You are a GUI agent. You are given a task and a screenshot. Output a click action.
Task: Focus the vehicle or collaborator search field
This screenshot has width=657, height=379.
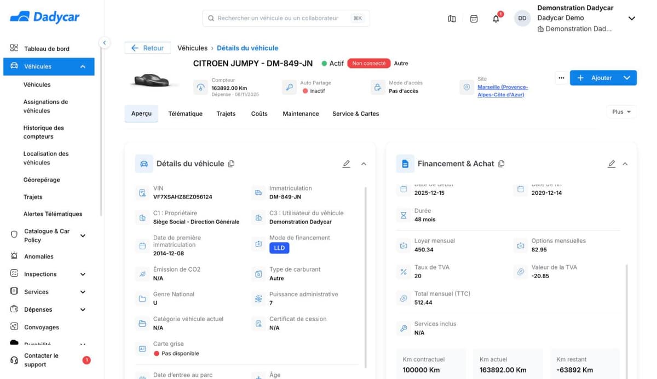[286, 18]
